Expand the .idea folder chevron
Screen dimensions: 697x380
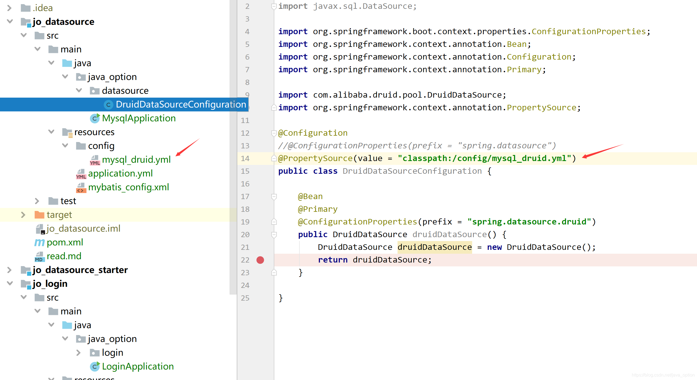click(x=9, y=8)
